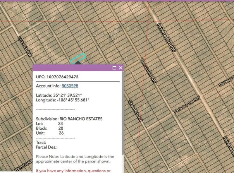Click the Lot value 33

[x=60, y=123]
